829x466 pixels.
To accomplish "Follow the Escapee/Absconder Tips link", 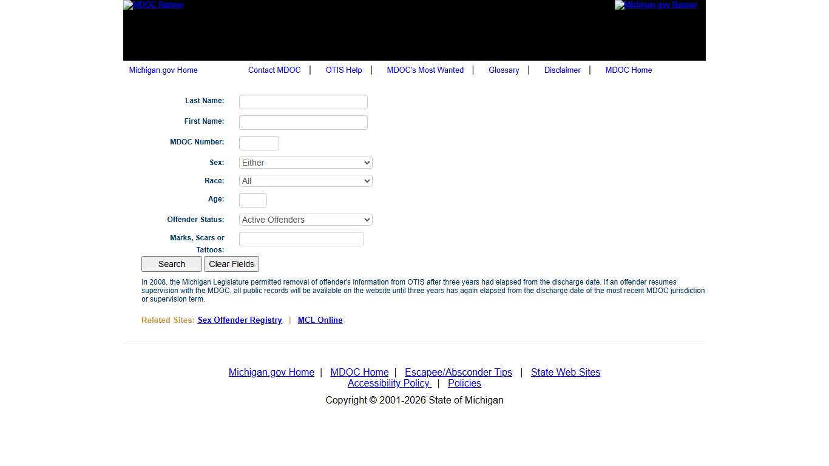I will tap(458, 372).
